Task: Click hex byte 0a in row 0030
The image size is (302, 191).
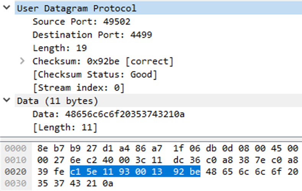Action: pyautogui.click(x=108, y=183)
